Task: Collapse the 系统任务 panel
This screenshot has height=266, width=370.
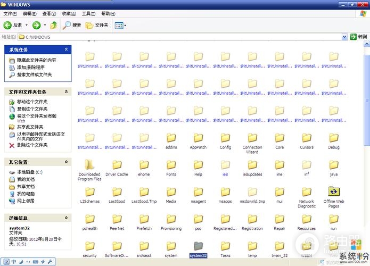Action: point(66,49)
